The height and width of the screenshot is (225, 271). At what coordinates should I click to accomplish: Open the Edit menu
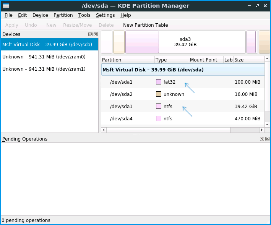point(22,15)
